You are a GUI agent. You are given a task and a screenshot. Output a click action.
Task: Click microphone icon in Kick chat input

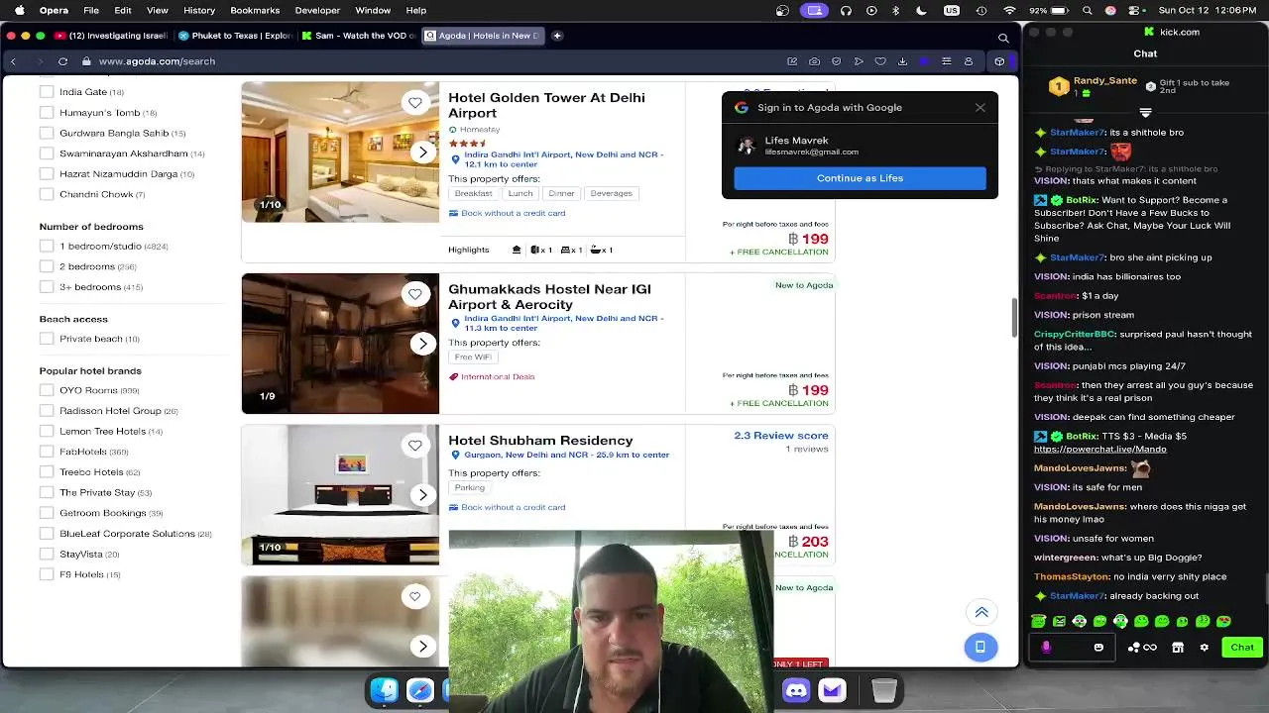(1046, 648)
